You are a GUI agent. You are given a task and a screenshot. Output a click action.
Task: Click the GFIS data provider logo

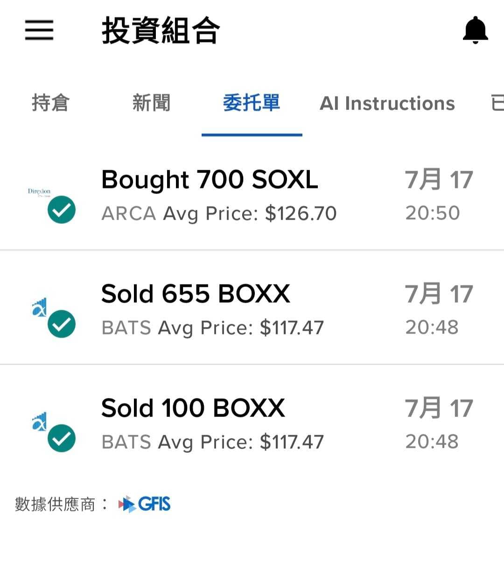pos(144,504)
